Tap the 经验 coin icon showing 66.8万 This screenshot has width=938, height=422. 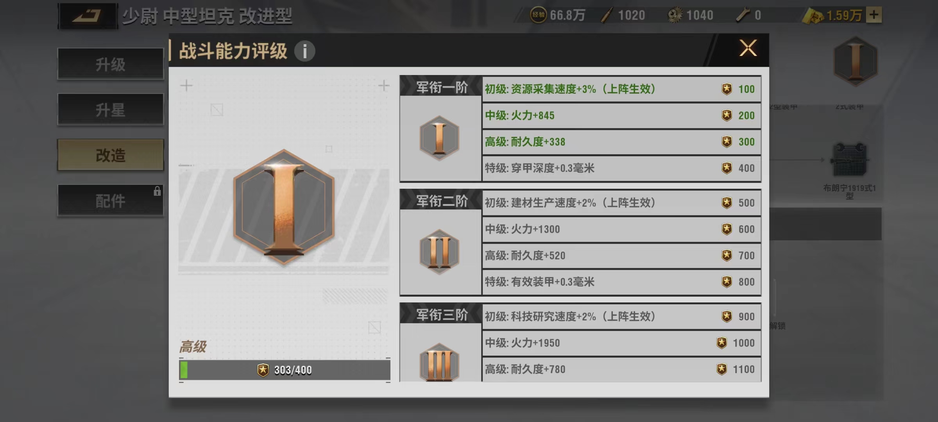(x=538, y=15)
